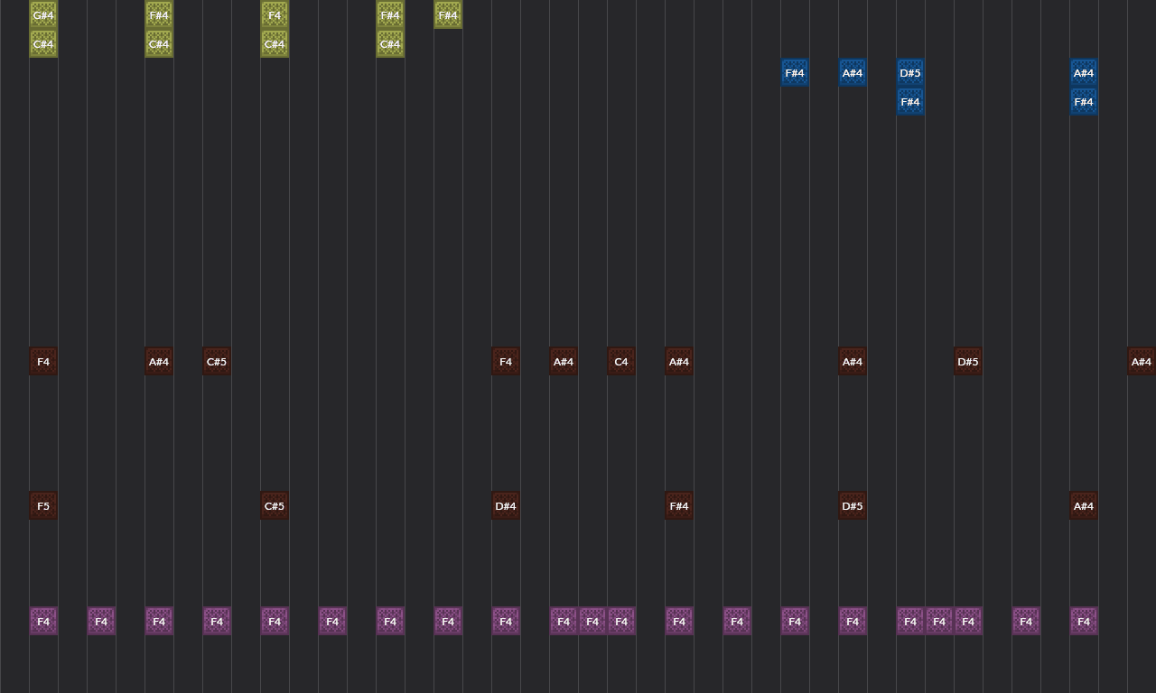Click the brown F4 directly above brown F5
Screen dimensions: 1156x693
point(43,361)
